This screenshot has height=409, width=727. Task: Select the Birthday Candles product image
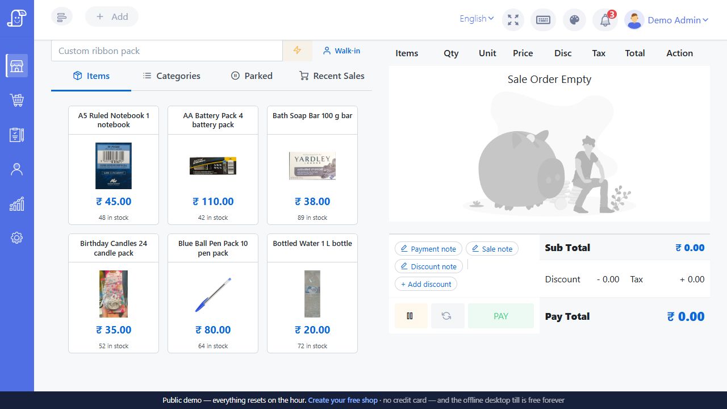(114, 294)
